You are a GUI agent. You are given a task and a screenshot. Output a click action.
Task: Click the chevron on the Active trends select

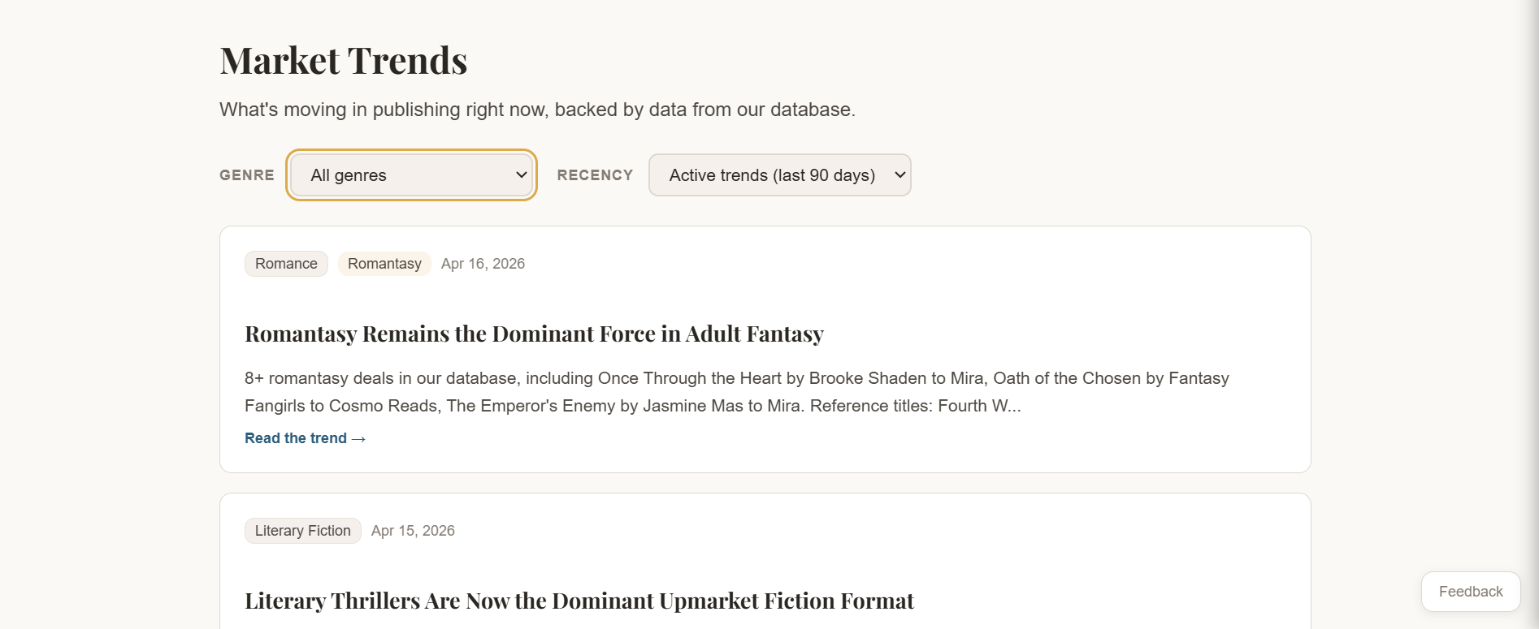[900, 175]
